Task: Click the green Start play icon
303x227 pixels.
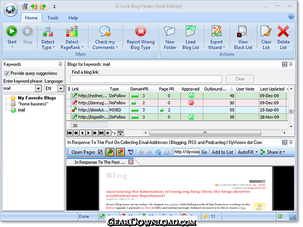Action: [x=12, y=31]
